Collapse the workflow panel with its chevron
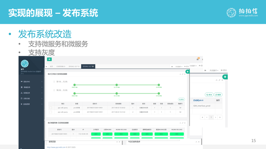The height and width of the screenshot is (149, 266). pyautogui.click(x=180, y=74)
